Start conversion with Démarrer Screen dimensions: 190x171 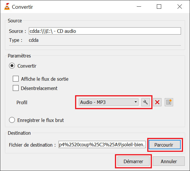[x=134, y=161]
